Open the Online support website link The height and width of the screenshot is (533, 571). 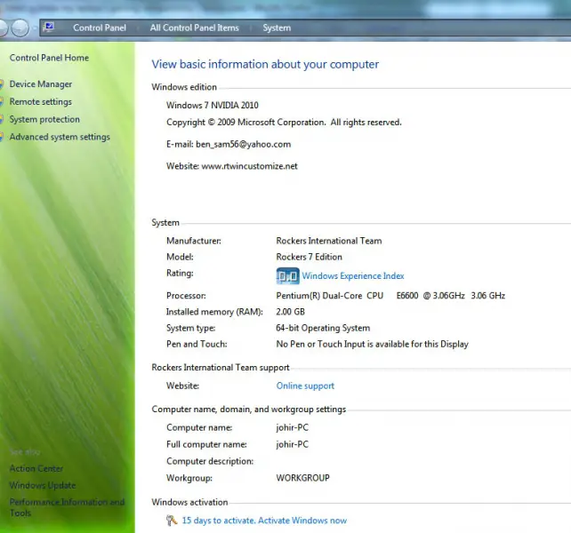(x=305, y=386)
